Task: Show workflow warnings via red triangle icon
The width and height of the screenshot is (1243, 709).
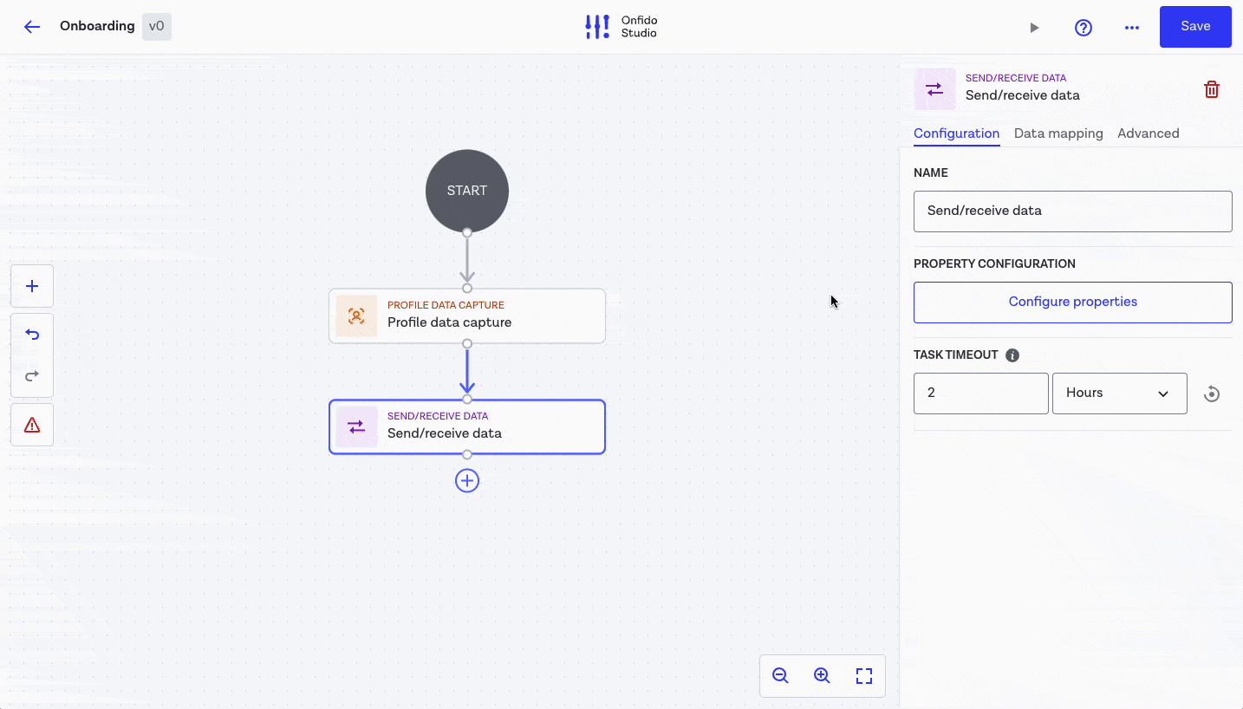Action: [32, 425]
